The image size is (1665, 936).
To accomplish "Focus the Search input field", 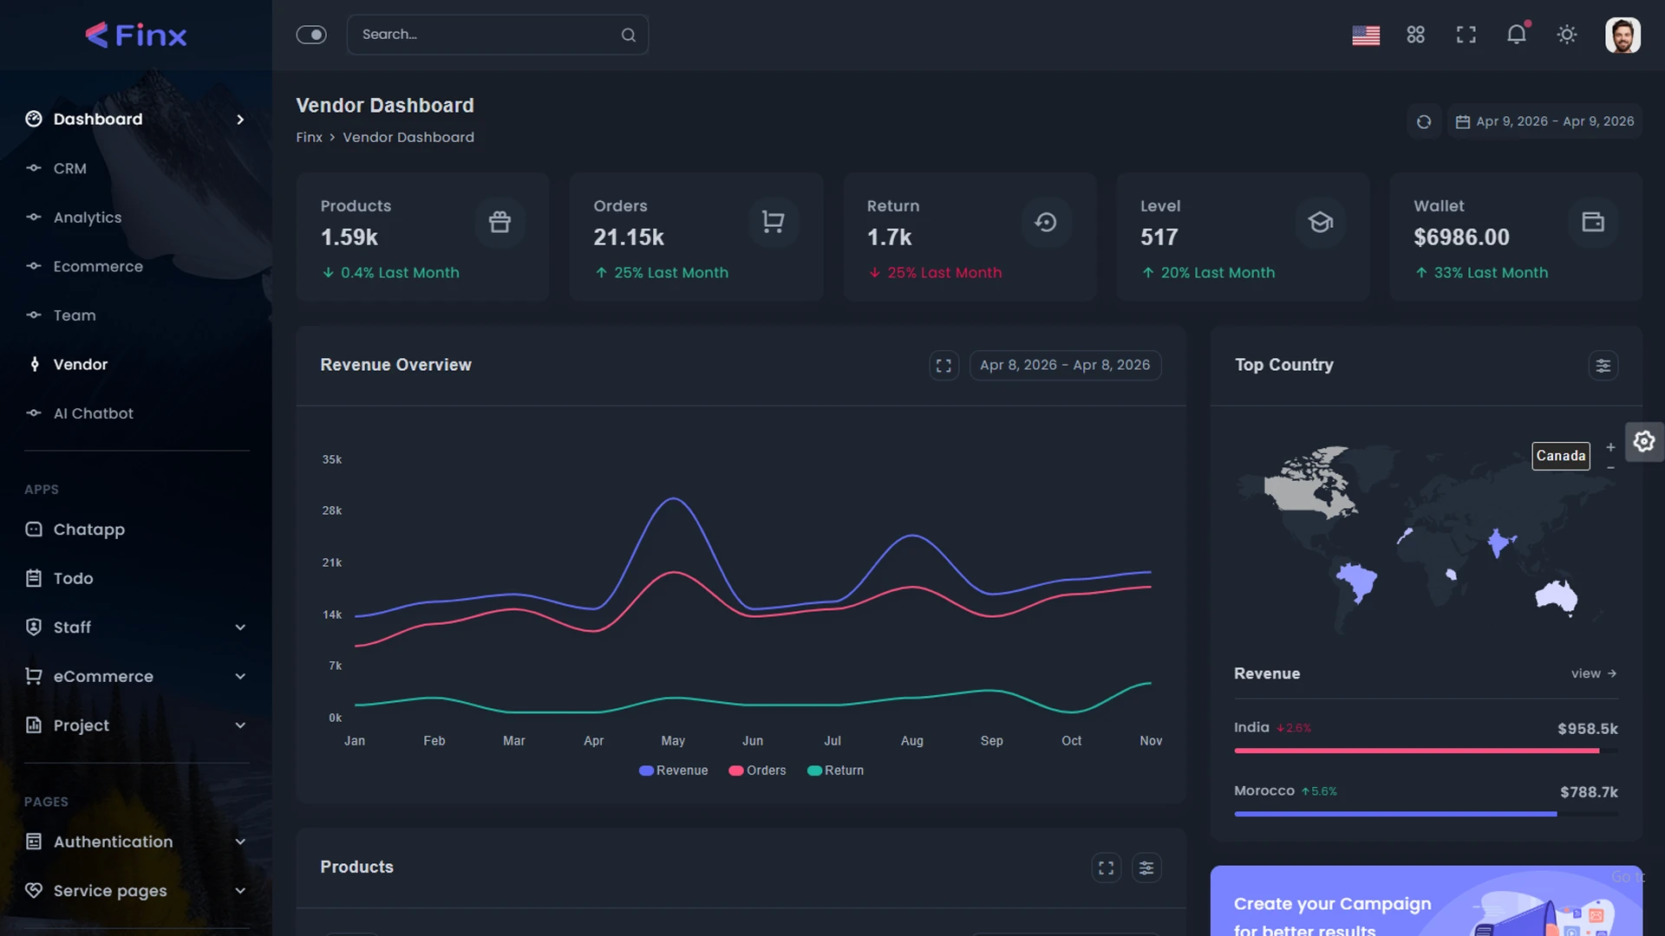I will click(497, 35).
